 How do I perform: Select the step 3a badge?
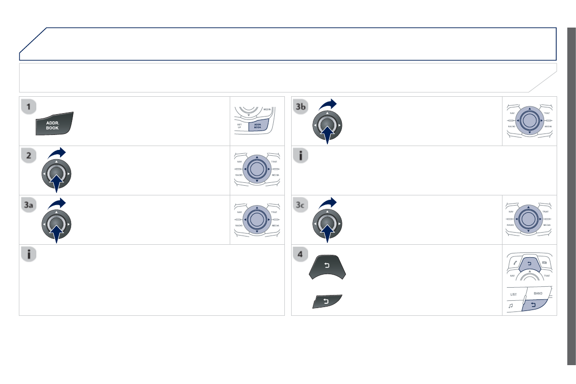(30, 206)
